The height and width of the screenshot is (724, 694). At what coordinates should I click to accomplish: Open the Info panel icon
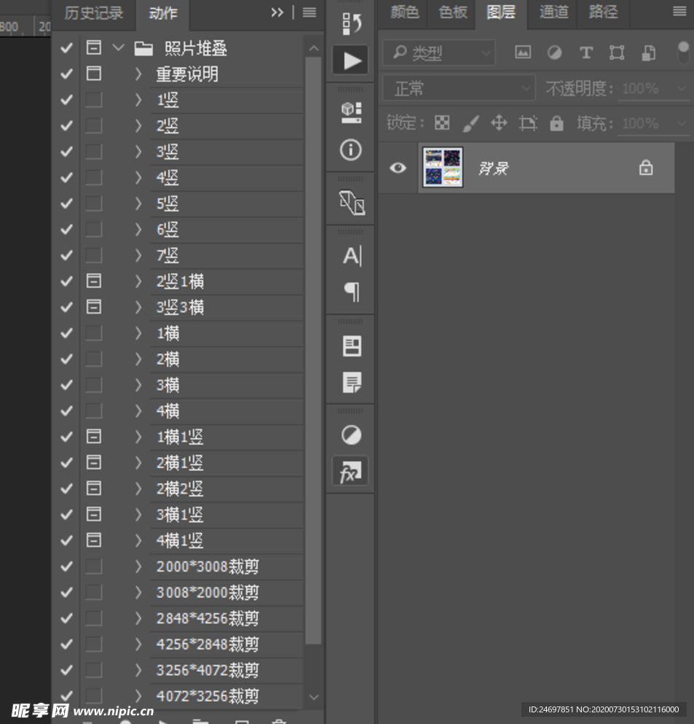click(351, 150)
